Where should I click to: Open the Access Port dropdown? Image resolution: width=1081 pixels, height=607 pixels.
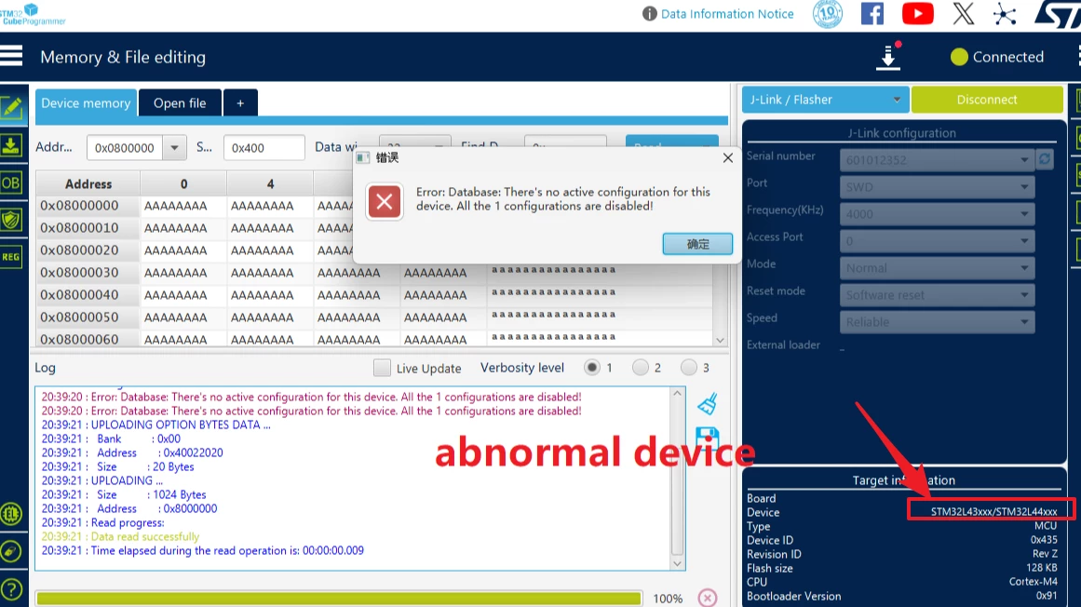click(x=937, y=240)
